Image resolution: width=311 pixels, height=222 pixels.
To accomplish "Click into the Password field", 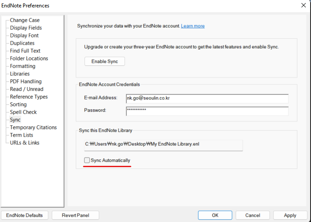I will pyautogui.click(x=207, y=111).
